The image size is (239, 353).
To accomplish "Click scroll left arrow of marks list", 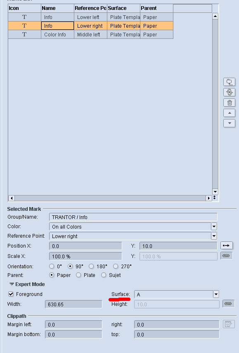I will click(x=12, y=198).
